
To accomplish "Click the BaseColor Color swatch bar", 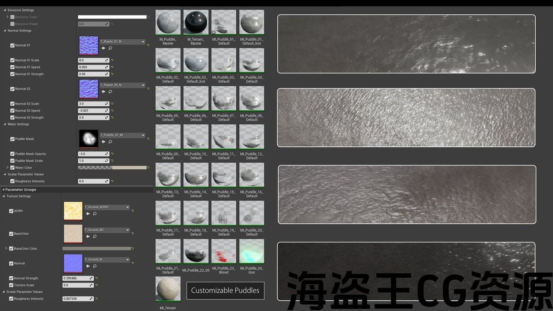I will pyautogui.click(x=96, y=249).
